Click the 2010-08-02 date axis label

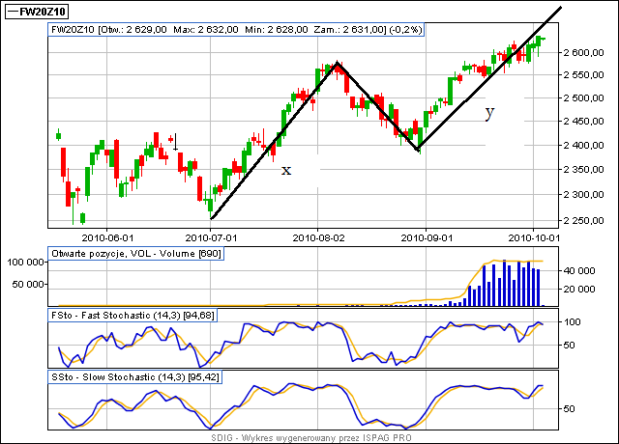[319, 235]
